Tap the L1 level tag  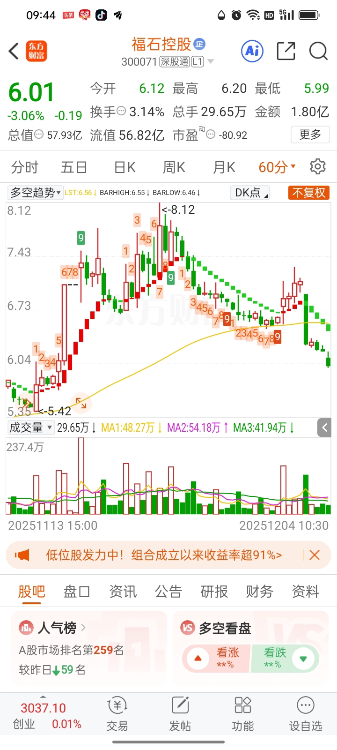point(198,62)
